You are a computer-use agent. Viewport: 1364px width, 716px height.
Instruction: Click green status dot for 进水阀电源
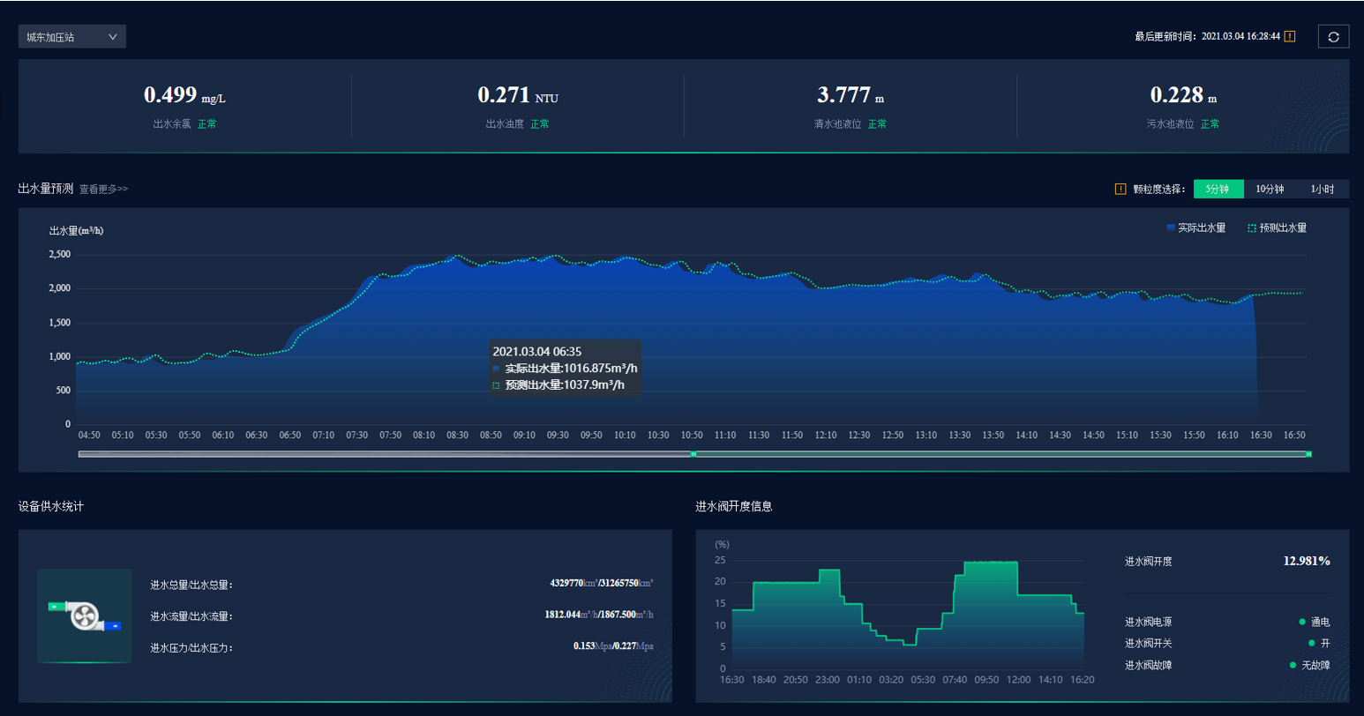[x=1300, y=622]
